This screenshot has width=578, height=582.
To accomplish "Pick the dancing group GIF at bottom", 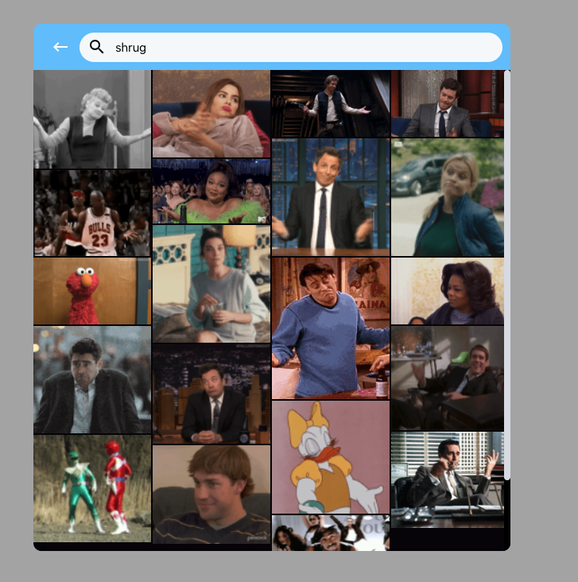I will click(331, 533).
